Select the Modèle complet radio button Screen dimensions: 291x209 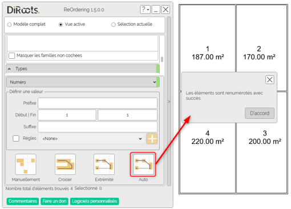[9, 25]
